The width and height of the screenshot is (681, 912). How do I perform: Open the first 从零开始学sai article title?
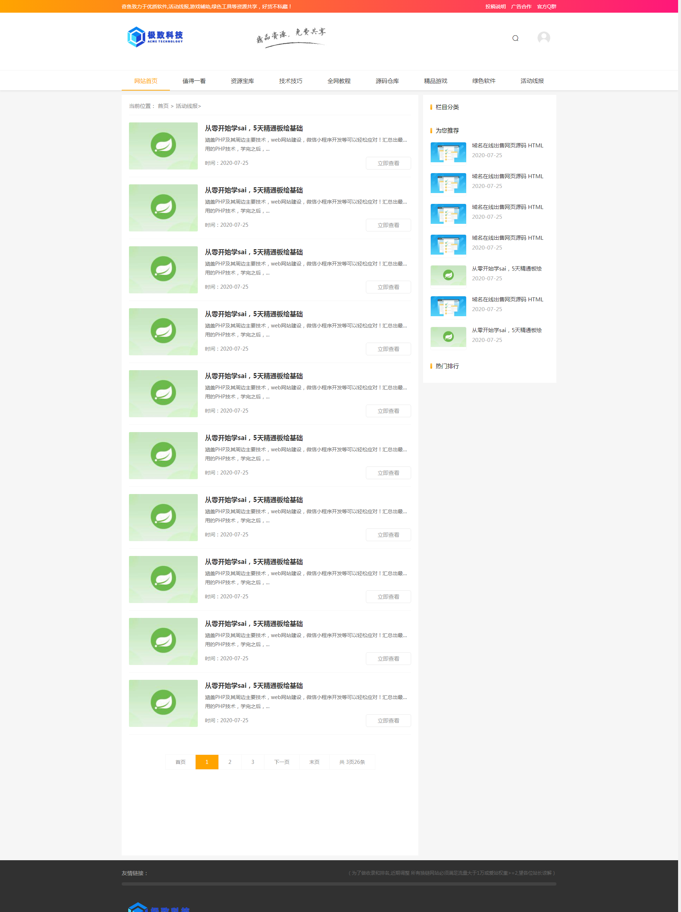tap(254, 128)
